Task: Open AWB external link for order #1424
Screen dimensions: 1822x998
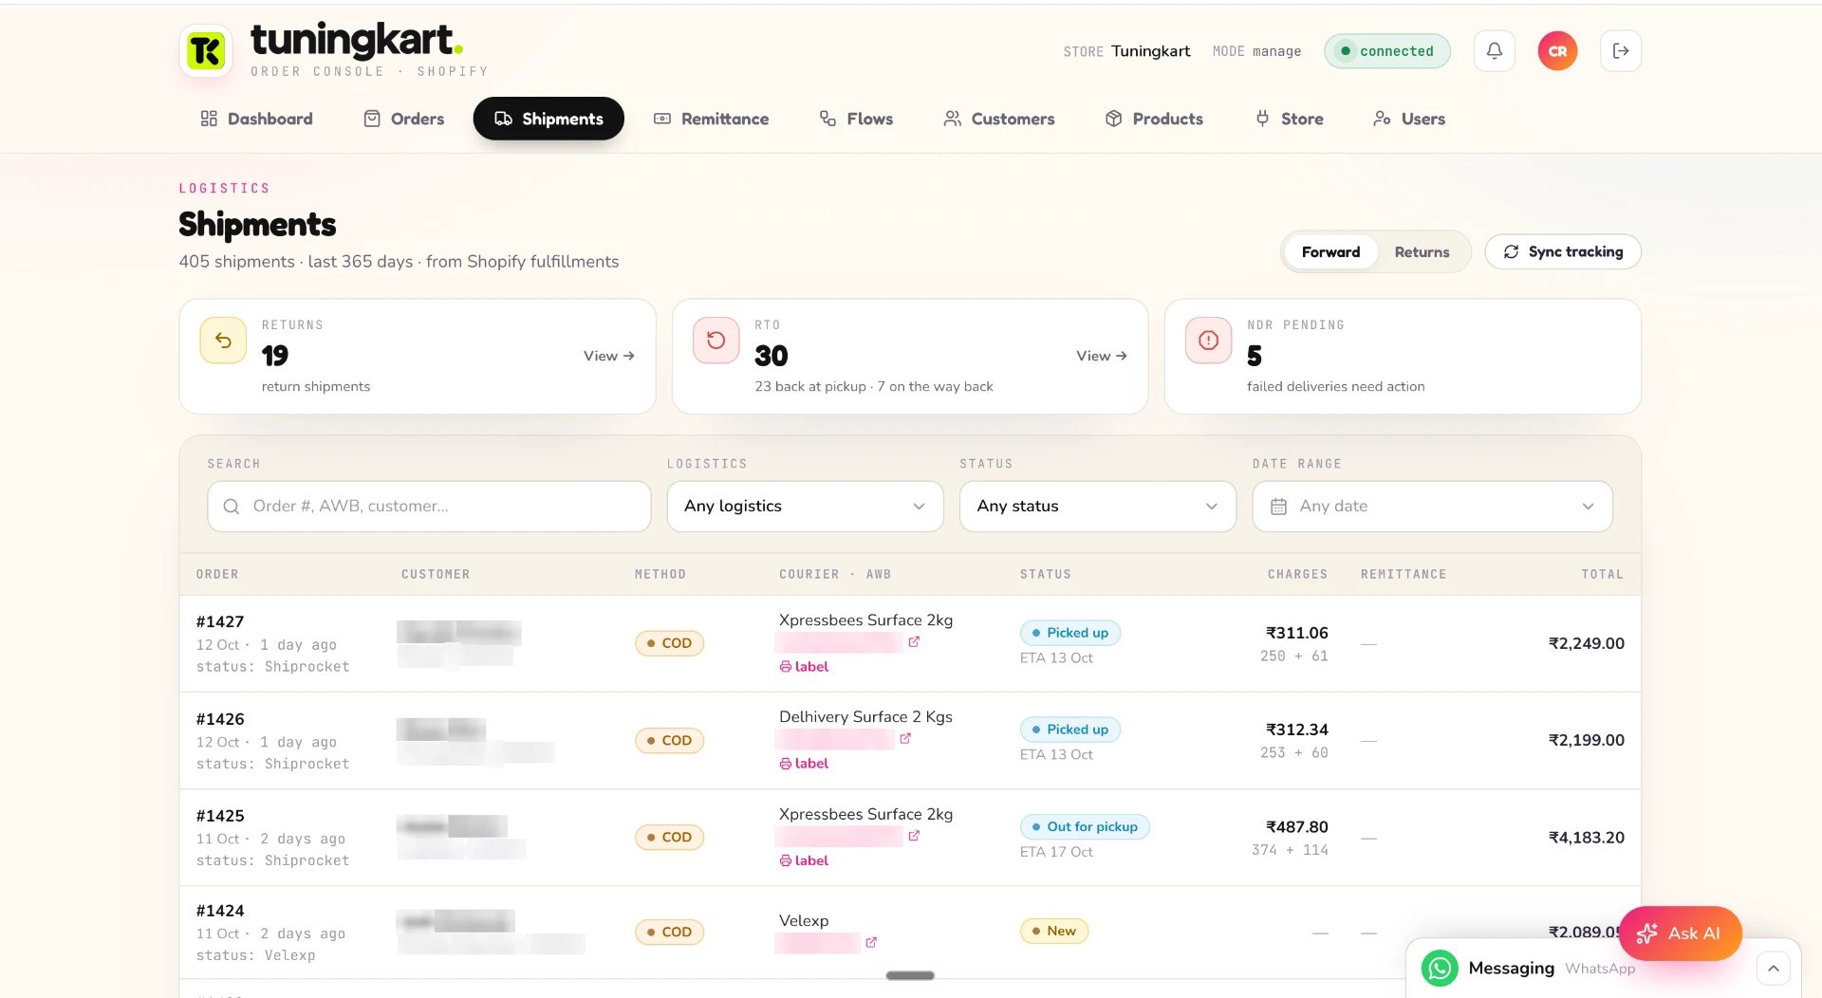Action: click(x=871, y=942)
